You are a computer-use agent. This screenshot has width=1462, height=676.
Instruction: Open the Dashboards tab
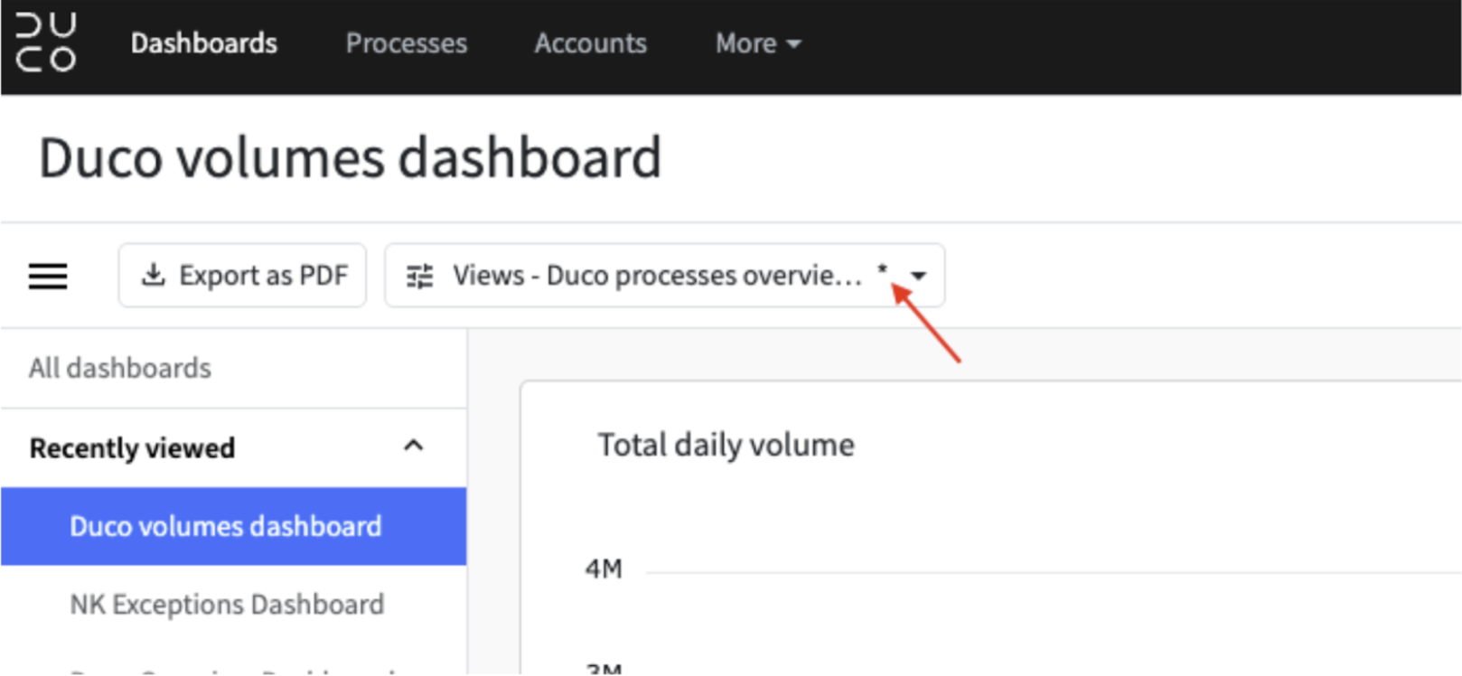tap(204, 43)
